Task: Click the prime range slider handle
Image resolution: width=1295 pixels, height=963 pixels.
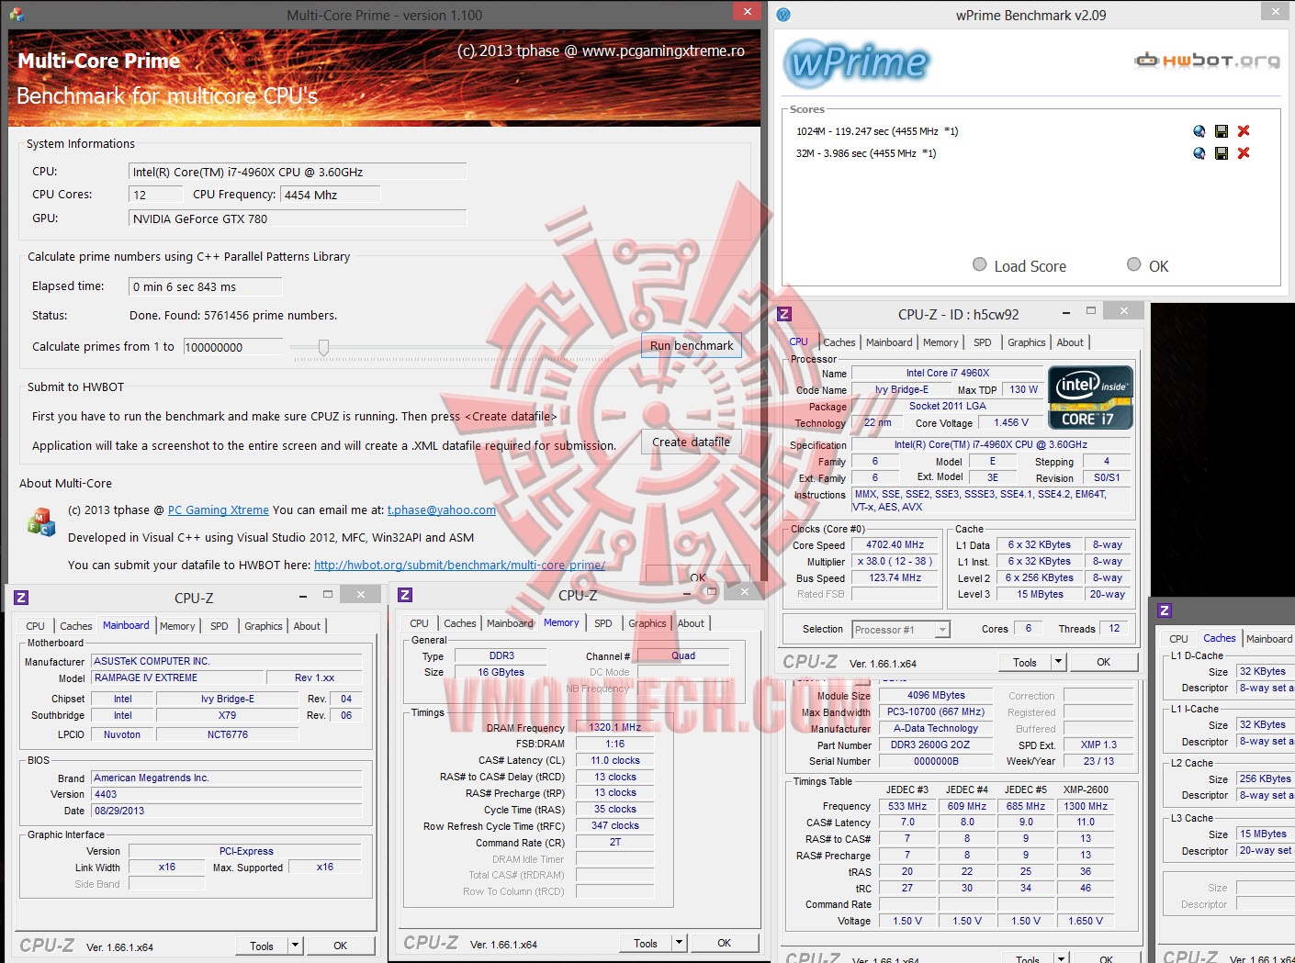Action: (x=323, y=347)
